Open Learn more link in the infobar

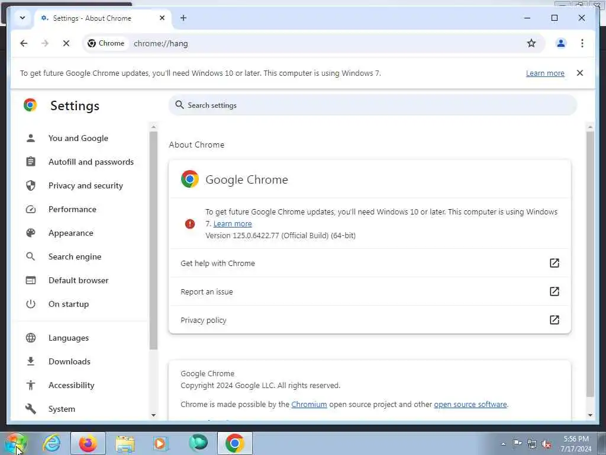tap(545, 73)
